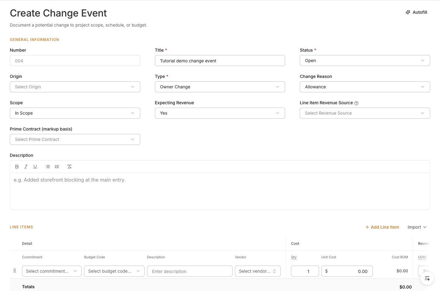Open the Select commitment dropdown
The width and height of the screenshot is (440, 291).
pos(52,271)
